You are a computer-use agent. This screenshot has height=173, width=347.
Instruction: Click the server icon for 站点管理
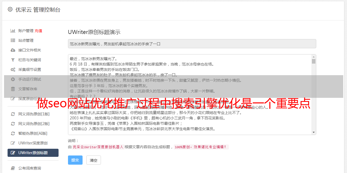coord(13,40)
